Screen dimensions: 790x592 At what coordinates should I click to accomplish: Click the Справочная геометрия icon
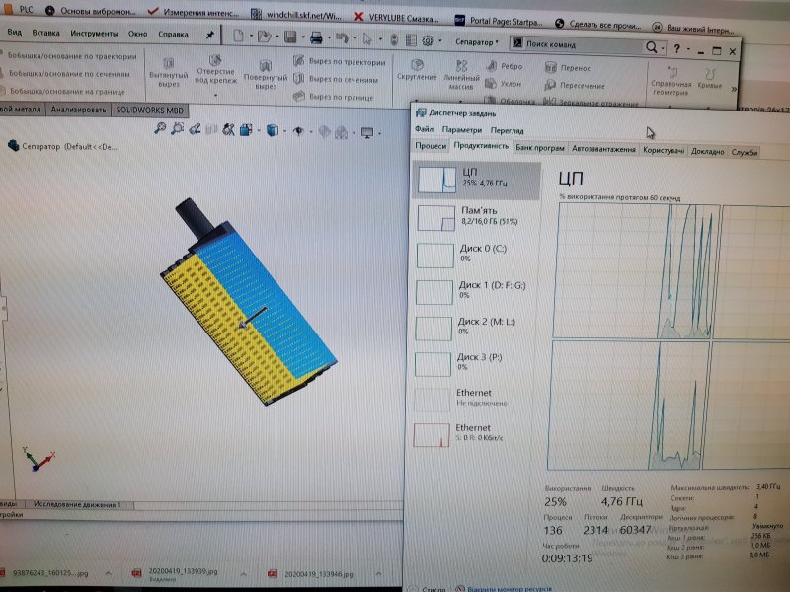[x=671, y=77]
